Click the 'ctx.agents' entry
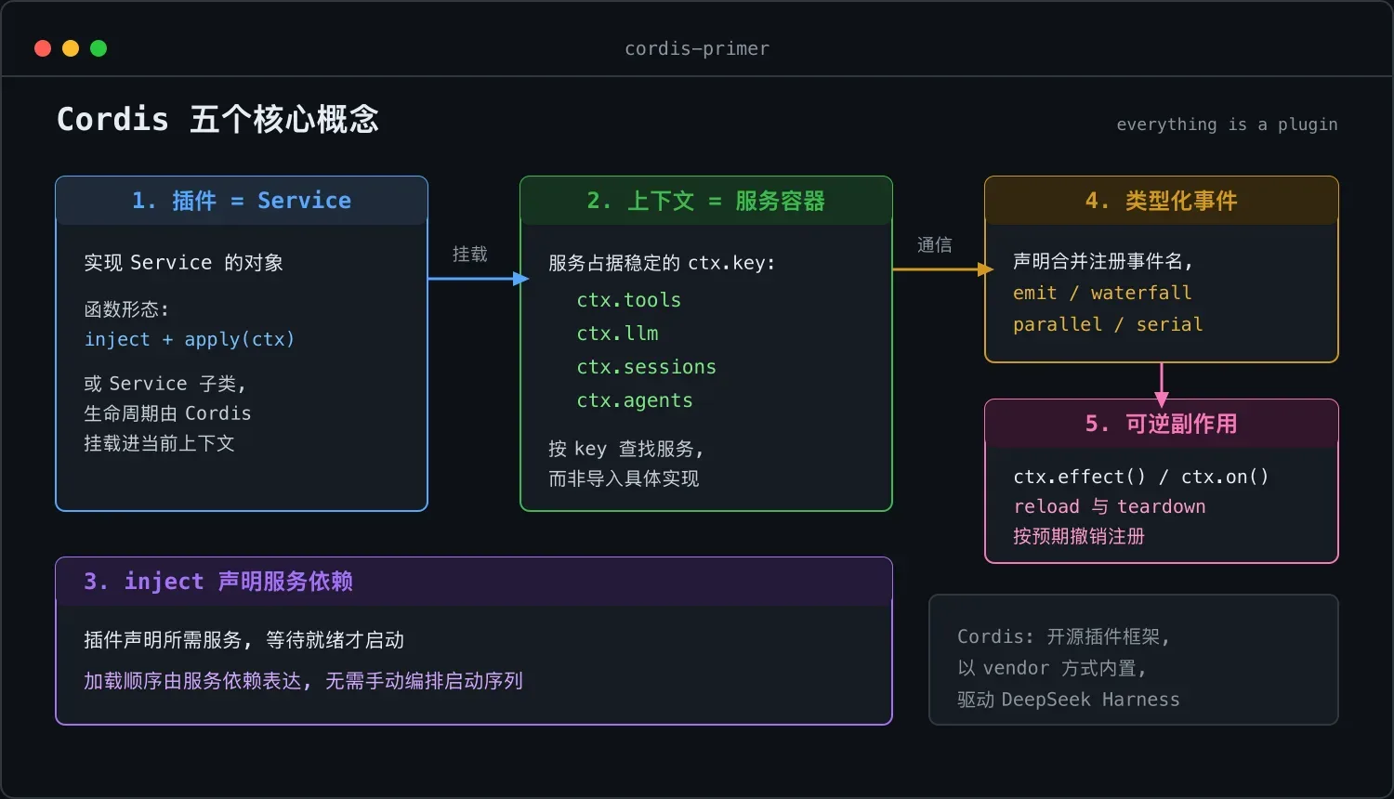This screenshot has height=799, width=1394. [635, 400]
